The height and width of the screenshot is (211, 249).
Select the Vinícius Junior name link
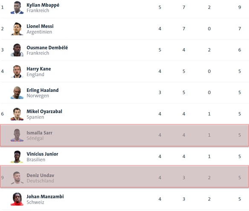point(42,154)
